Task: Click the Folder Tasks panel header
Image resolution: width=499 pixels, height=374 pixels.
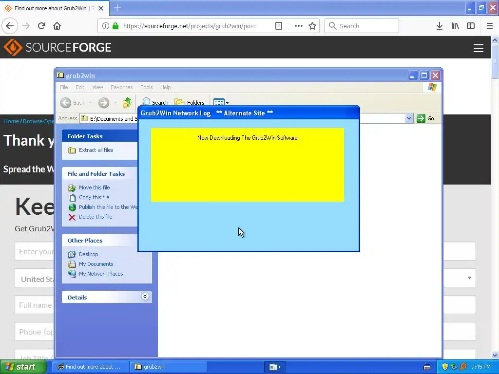Action: [x=100, y=136]
